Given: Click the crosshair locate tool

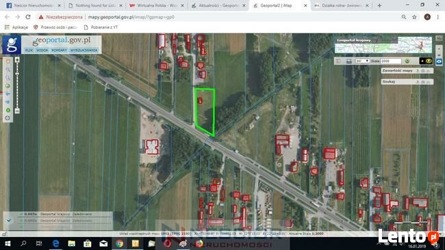Looking at the screenshot, I should [8, 117].
